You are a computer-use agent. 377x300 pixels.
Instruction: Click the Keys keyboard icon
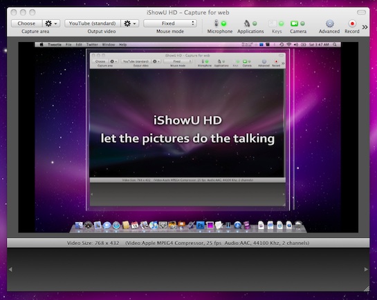273,23
